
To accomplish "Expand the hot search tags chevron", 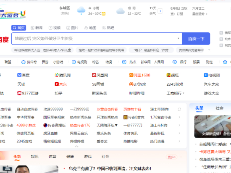I will pyautogui.click(x=209, y=50).
